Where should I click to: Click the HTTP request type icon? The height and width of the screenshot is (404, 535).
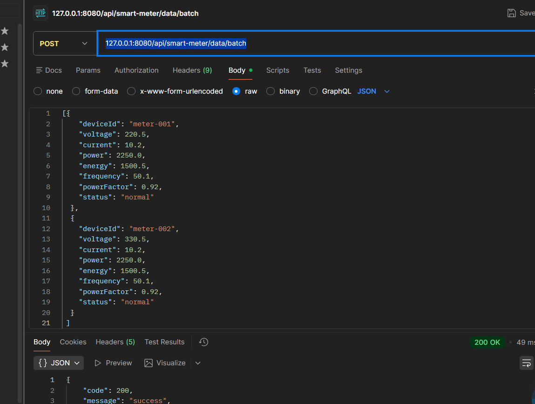click(x=40, y=14)
